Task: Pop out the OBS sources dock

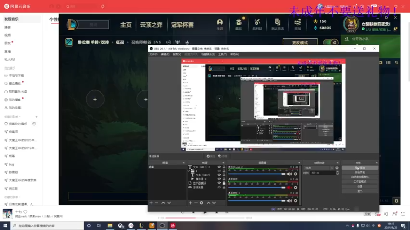Action: pyautogui.click(x=223, y=163)
